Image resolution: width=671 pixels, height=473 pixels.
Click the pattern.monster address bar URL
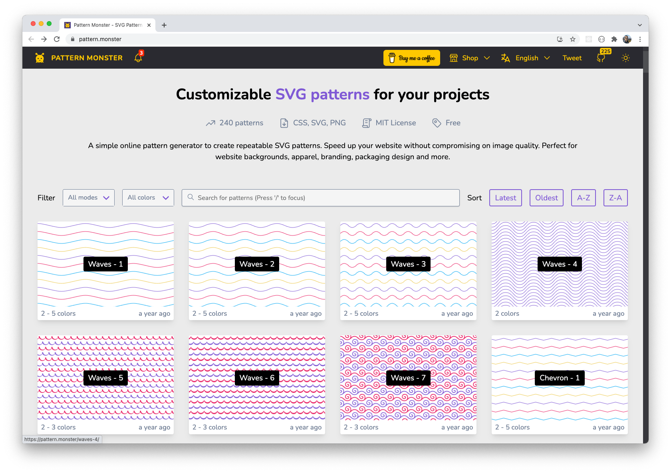(100, 39)
